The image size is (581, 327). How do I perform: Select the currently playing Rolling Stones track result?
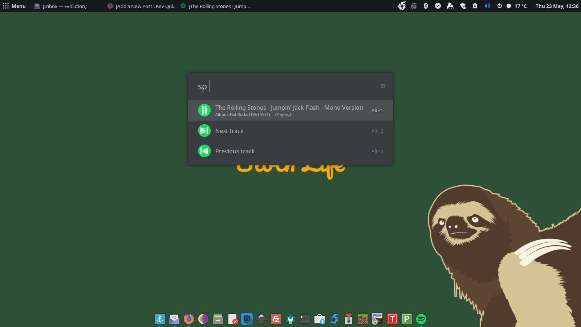pos(289,110)
